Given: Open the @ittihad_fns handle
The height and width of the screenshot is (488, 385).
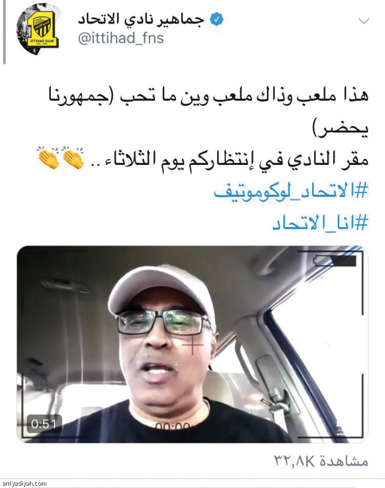Looking at the screenshot, I should [121, 39].
